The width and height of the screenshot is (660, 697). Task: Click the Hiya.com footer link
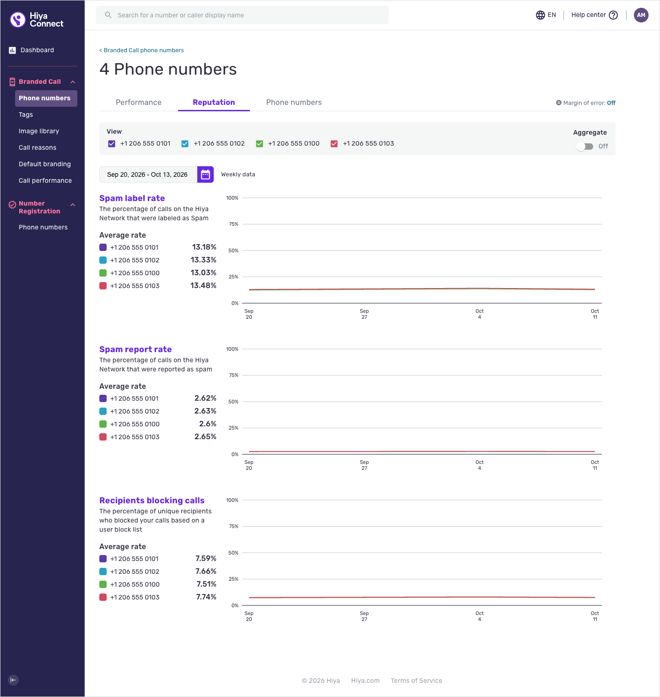(365, 681)
